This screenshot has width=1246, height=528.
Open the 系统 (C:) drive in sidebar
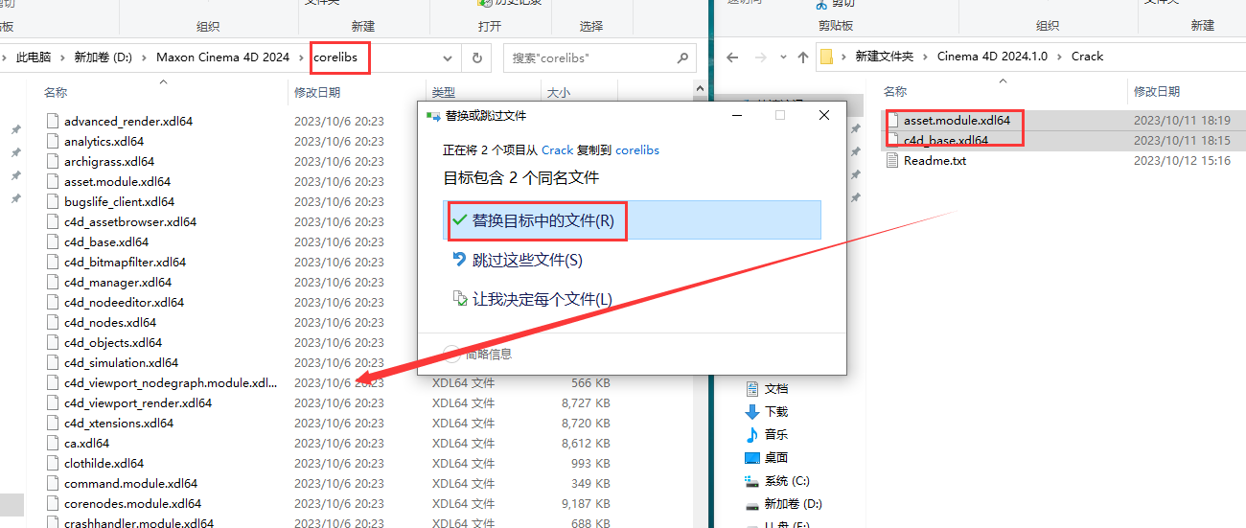(x=786, y=481)
